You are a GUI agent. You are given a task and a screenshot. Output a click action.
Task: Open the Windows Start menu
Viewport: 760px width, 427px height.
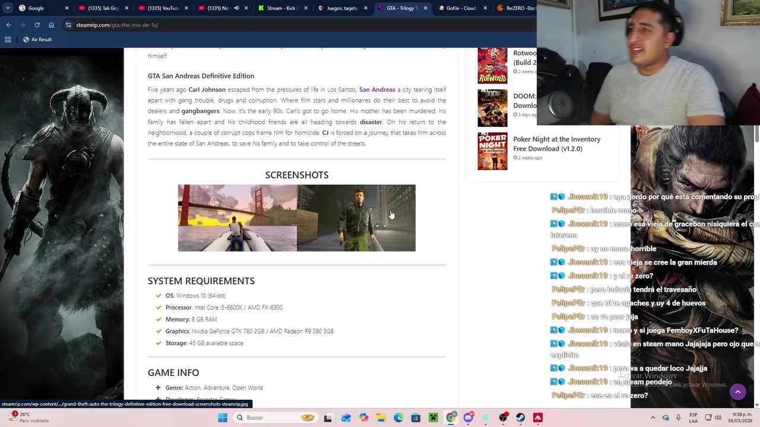[x=223, y=418]
